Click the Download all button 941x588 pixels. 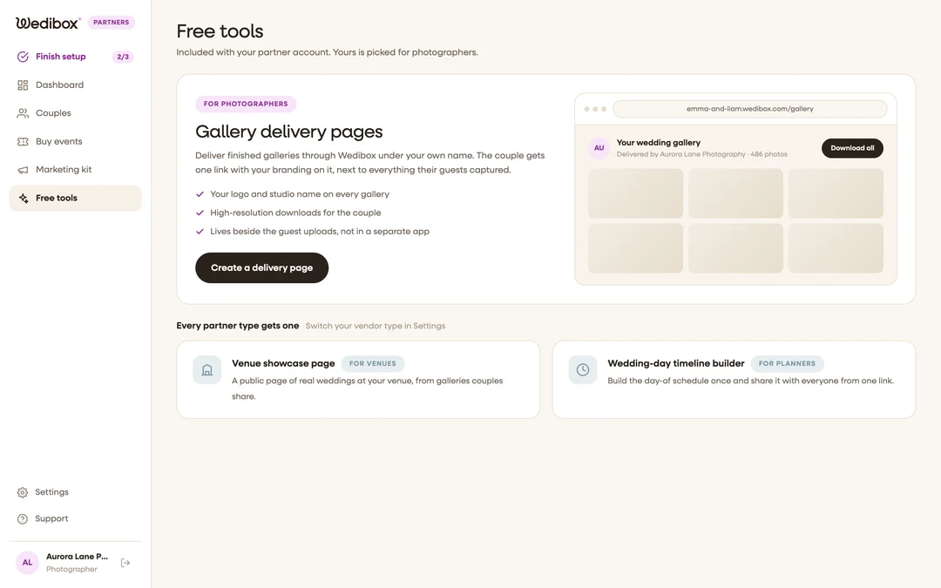pos(852,148)
